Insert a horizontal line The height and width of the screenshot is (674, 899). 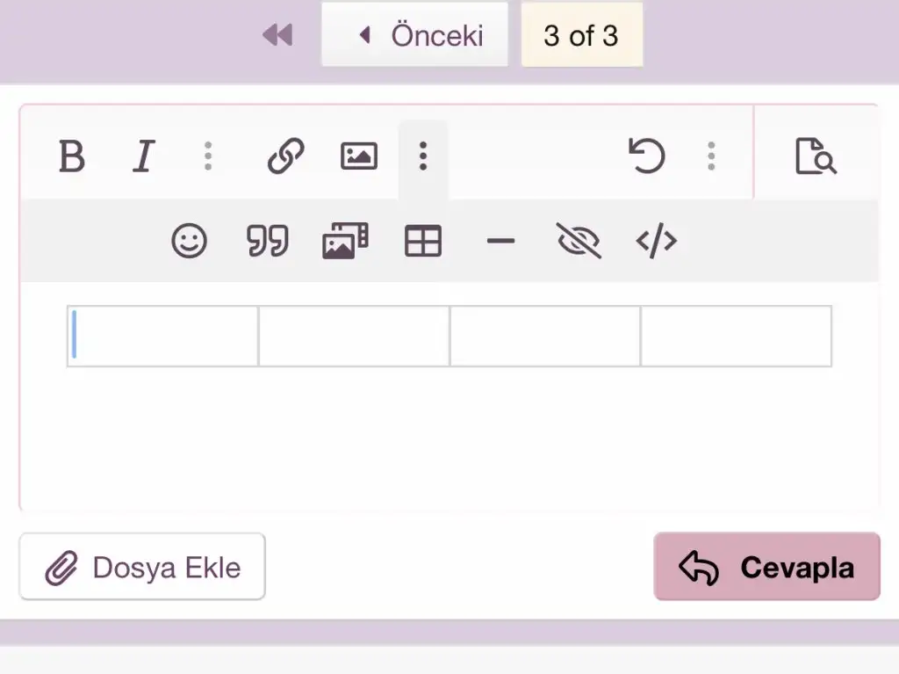tap(500, 241)
